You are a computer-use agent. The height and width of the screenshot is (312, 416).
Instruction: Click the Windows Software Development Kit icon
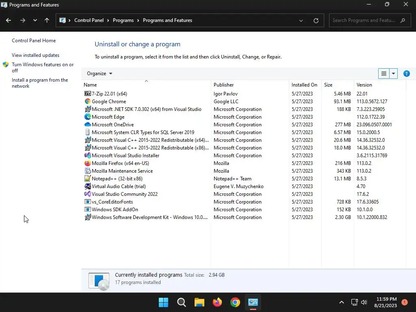pos(88,217)
